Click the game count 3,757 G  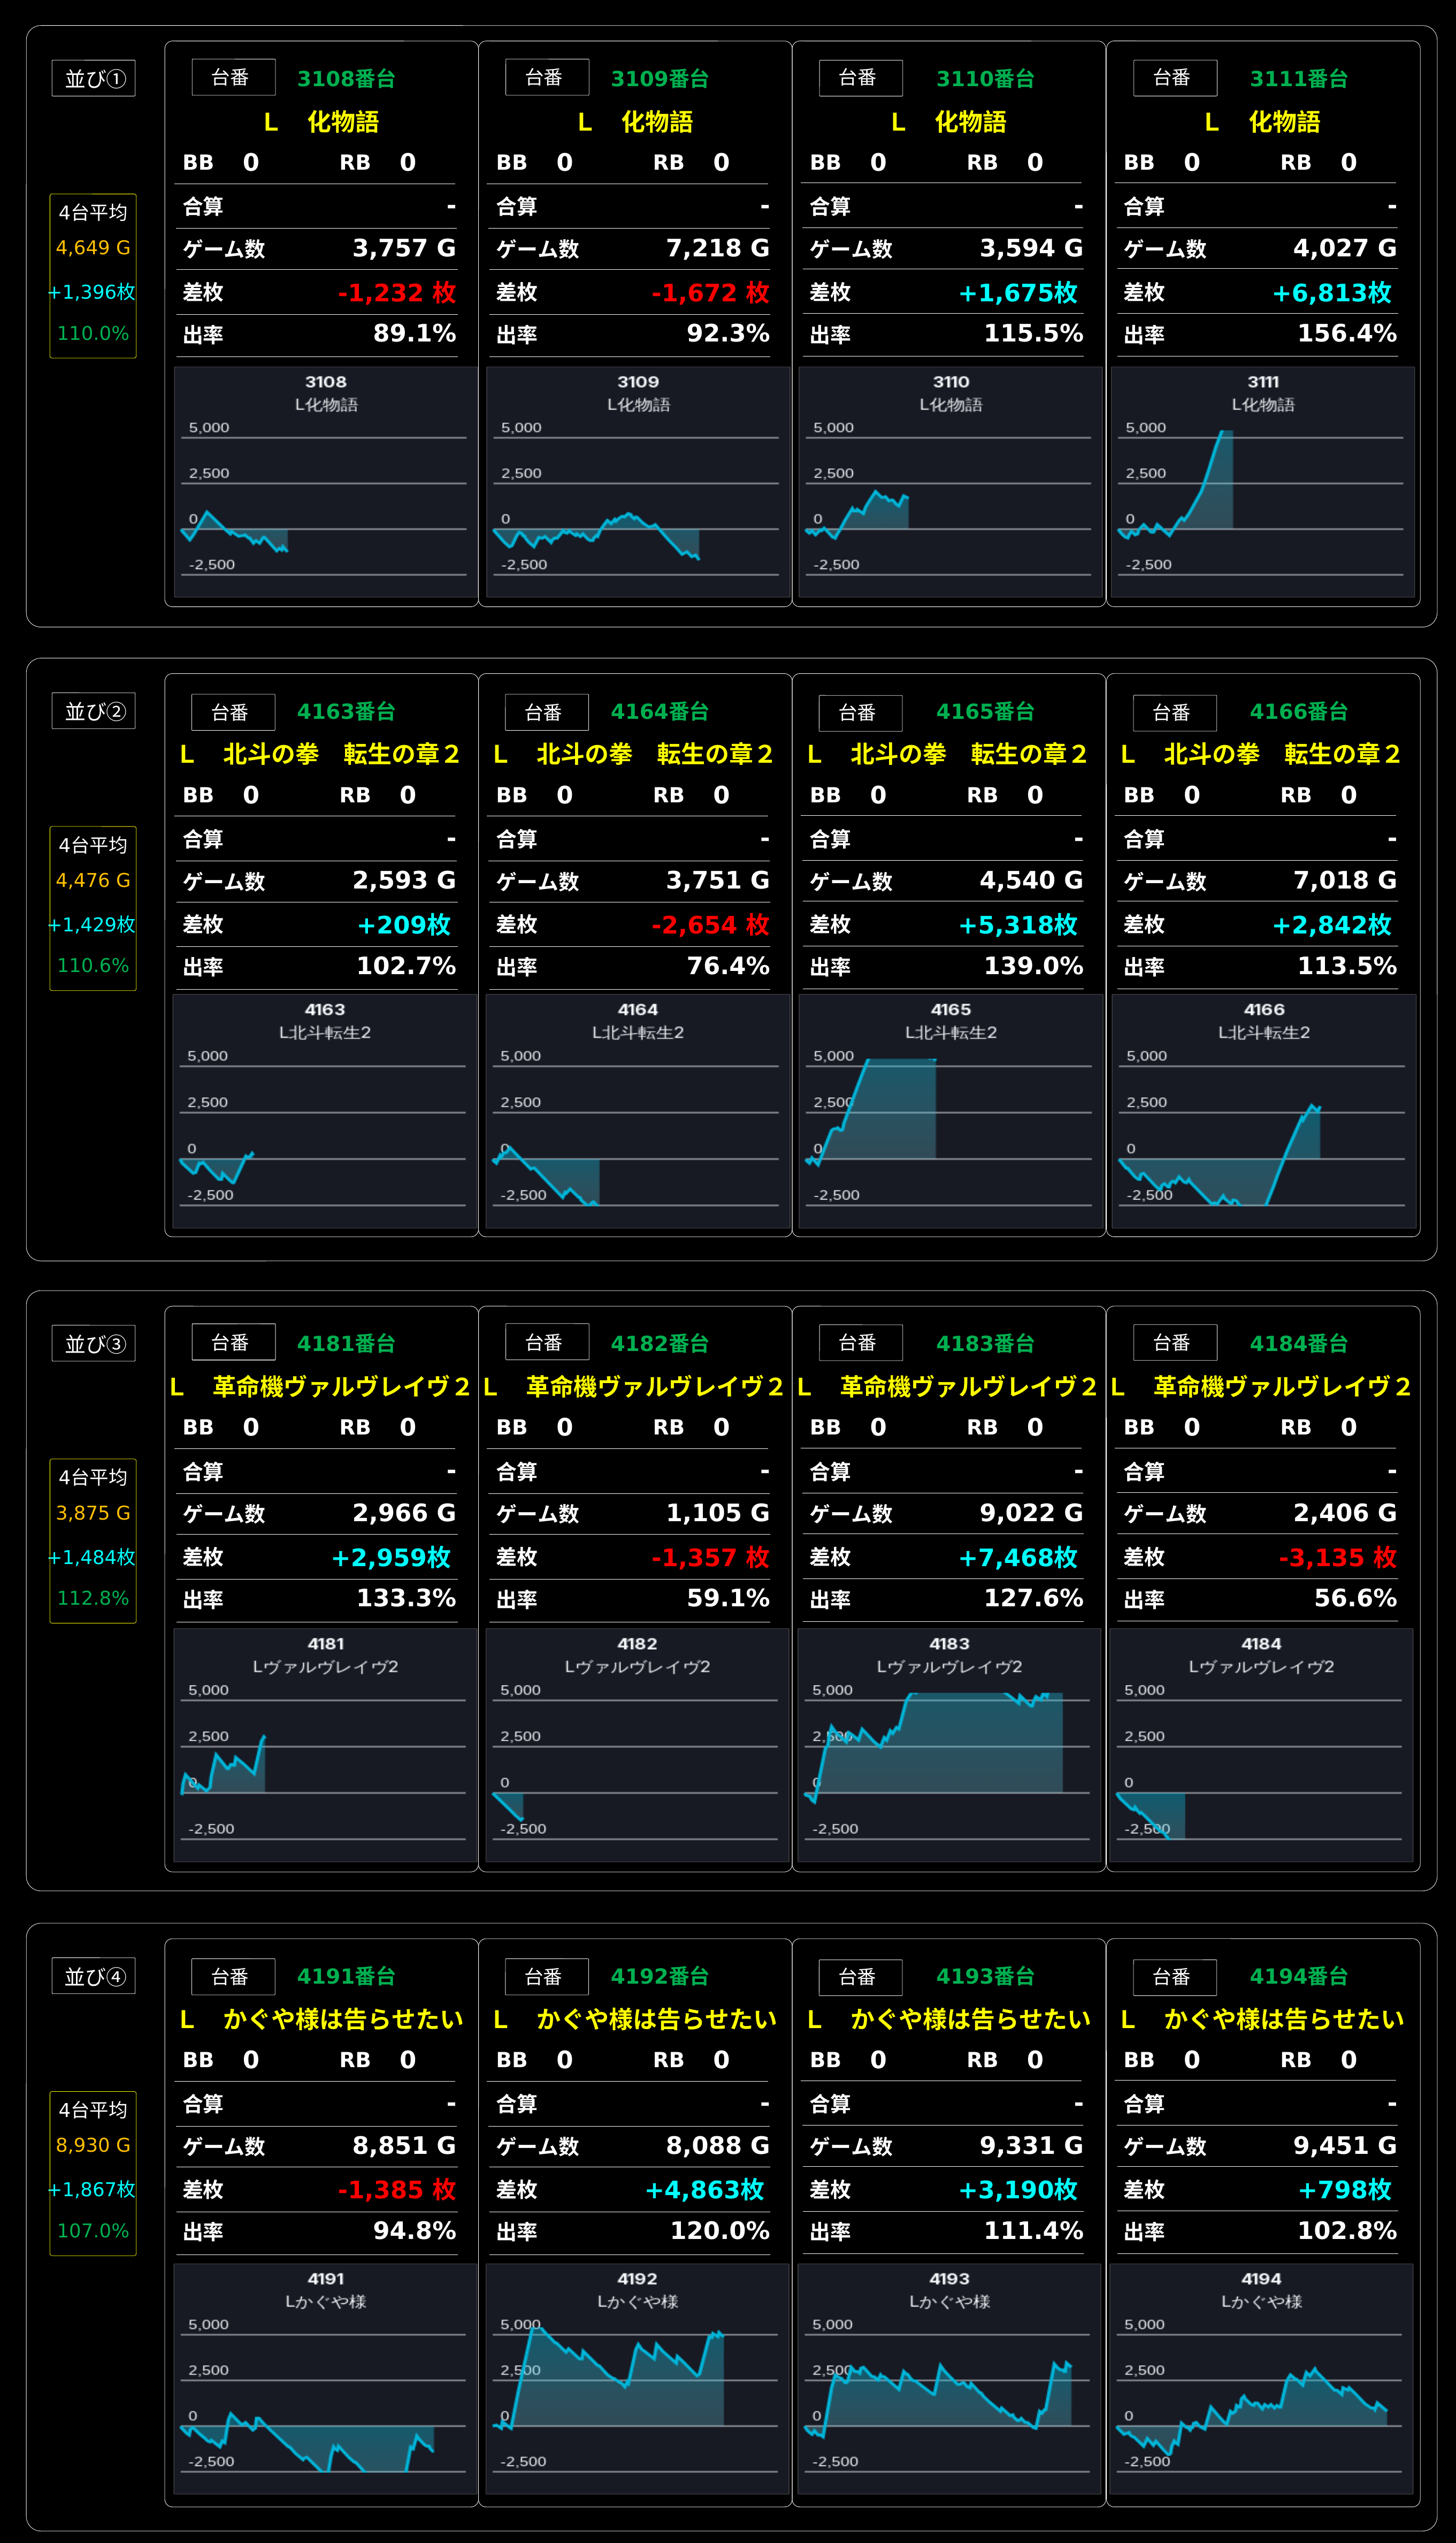pos(404,248)
